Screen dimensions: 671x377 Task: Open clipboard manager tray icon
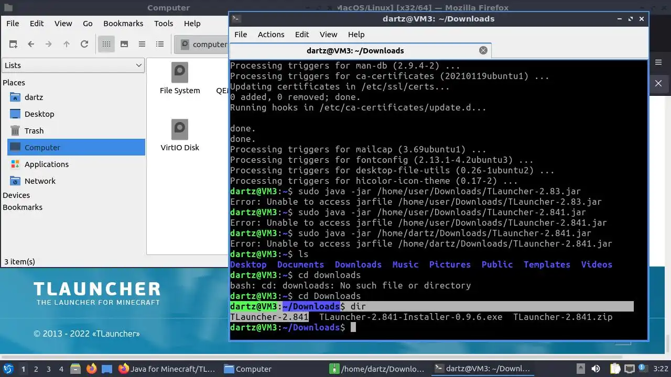click(x=615, y=369)
